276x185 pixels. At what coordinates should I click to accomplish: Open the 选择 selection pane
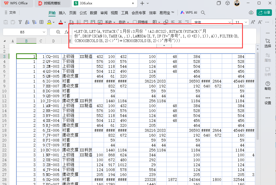tap(268, 43)
